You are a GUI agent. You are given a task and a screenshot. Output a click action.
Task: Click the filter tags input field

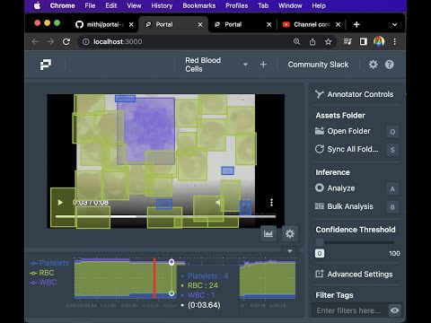[349, 310]
